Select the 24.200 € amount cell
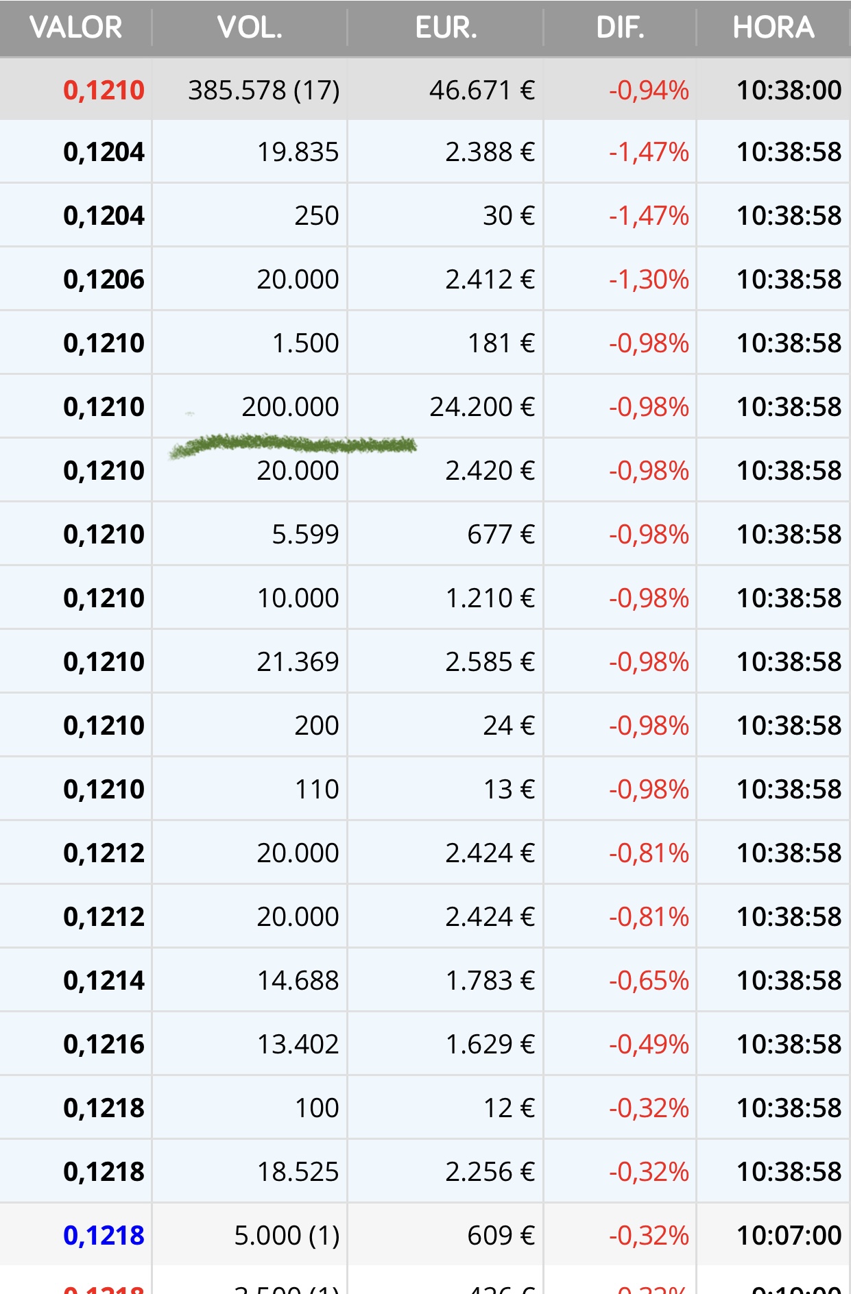 482,406
